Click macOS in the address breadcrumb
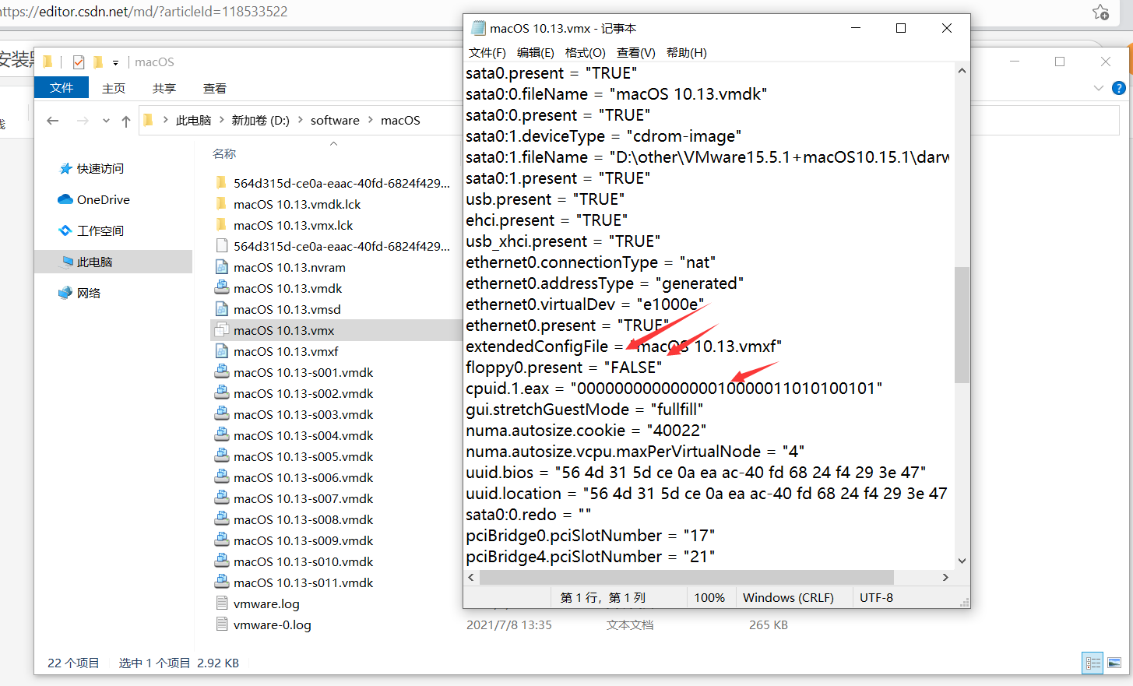Viewport: 1133px width, 686px height. coord(400,121)
